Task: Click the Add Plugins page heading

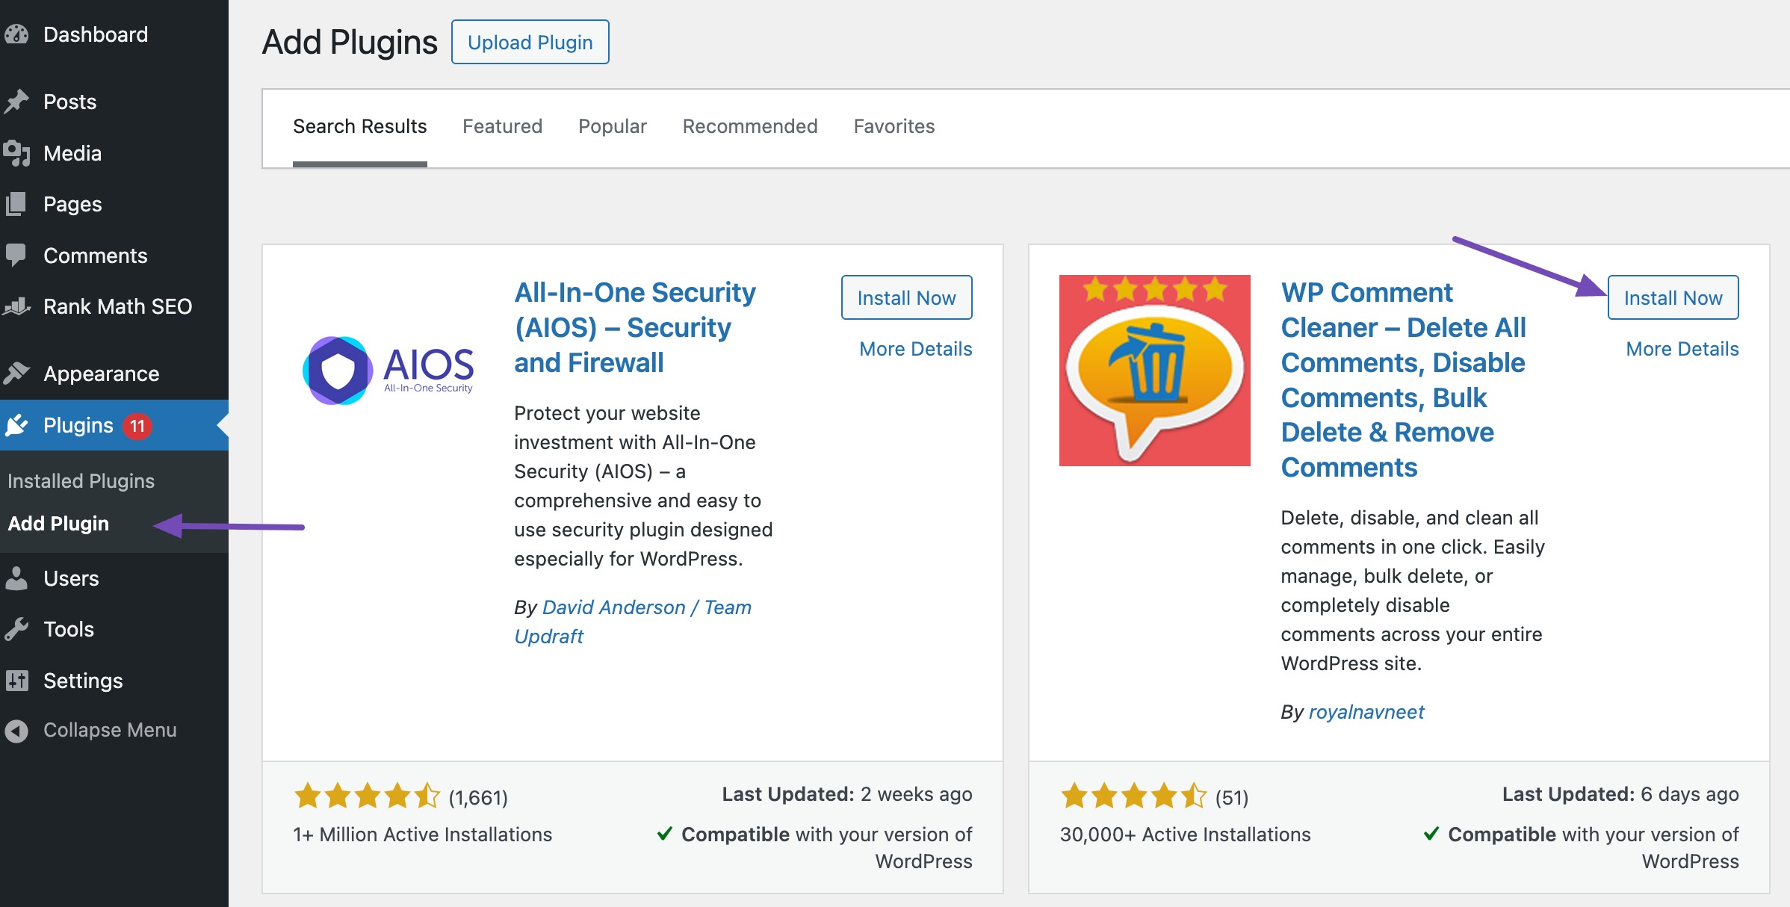Action: coord(350,42)
